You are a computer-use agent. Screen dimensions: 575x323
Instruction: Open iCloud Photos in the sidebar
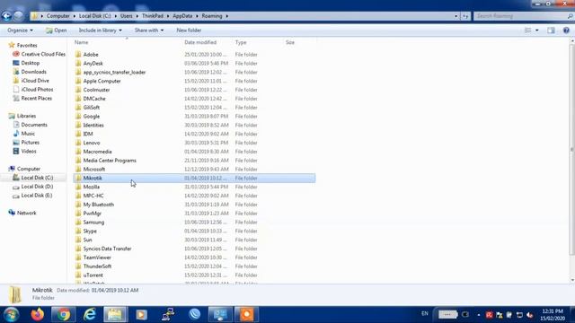33,90
